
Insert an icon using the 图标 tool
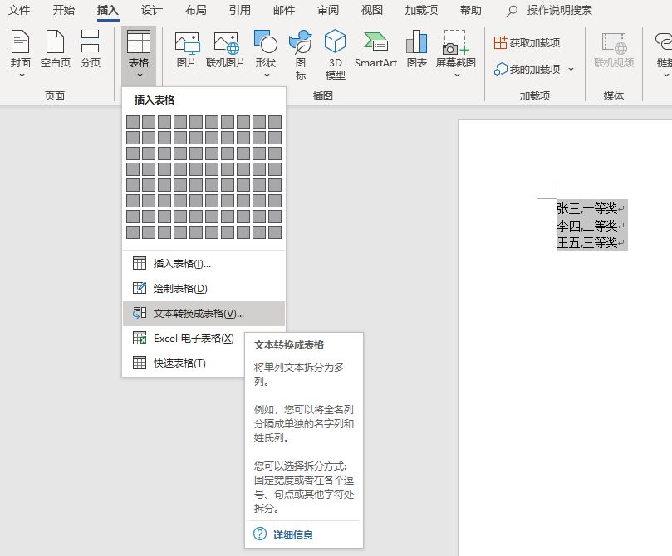[x=301, y=51]
